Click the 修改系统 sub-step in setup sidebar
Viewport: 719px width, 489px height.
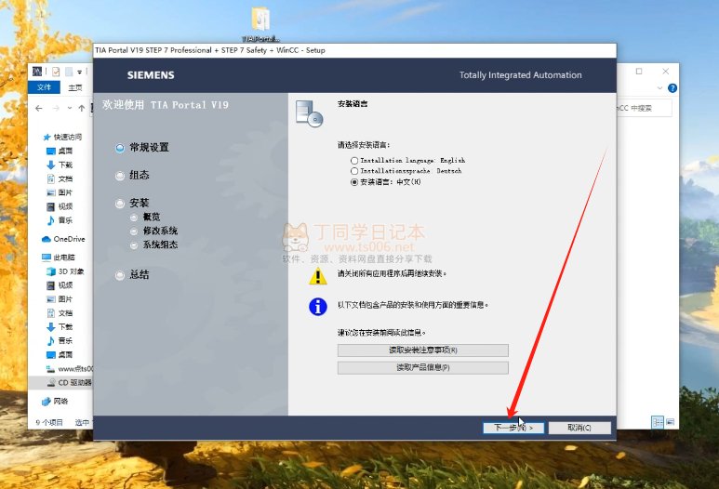153,231
